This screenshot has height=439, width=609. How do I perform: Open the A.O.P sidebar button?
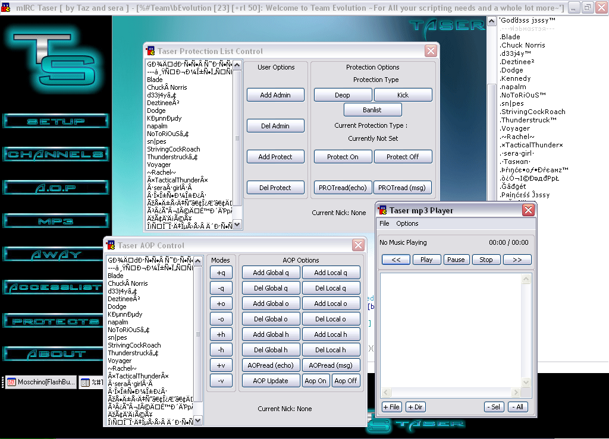[x=55, y=188]
